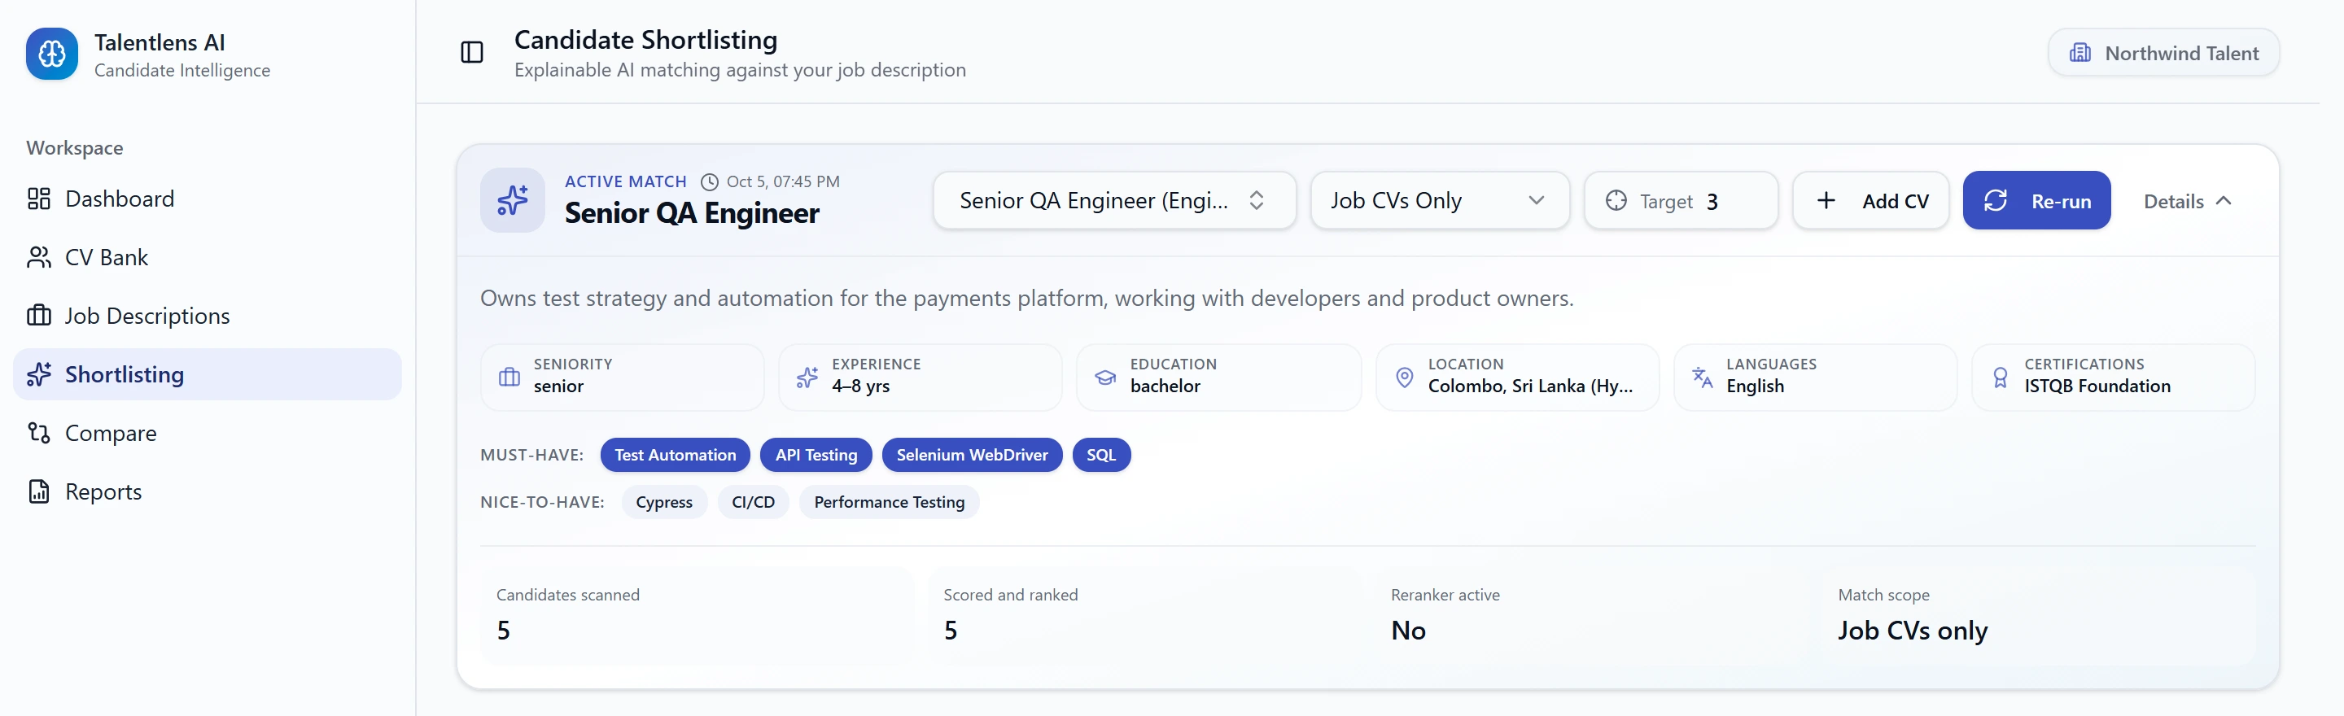This screenshot has height=716, width=2344.
Task: Click the Selenium WebDriver must-have tag
Action: 972,455
